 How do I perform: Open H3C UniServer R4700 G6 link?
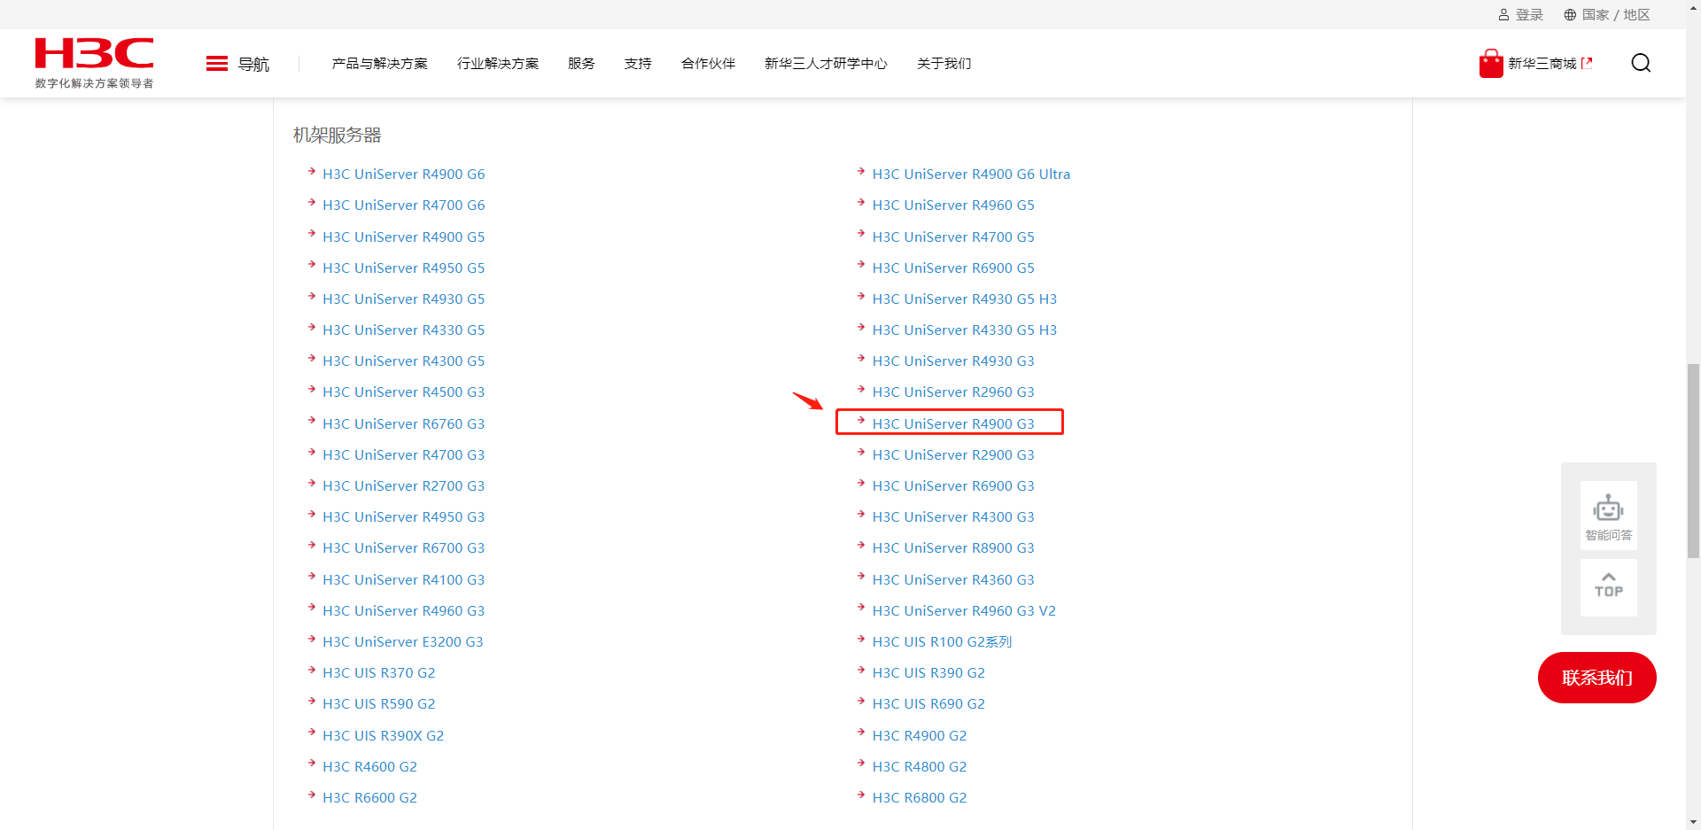[404, 206]
